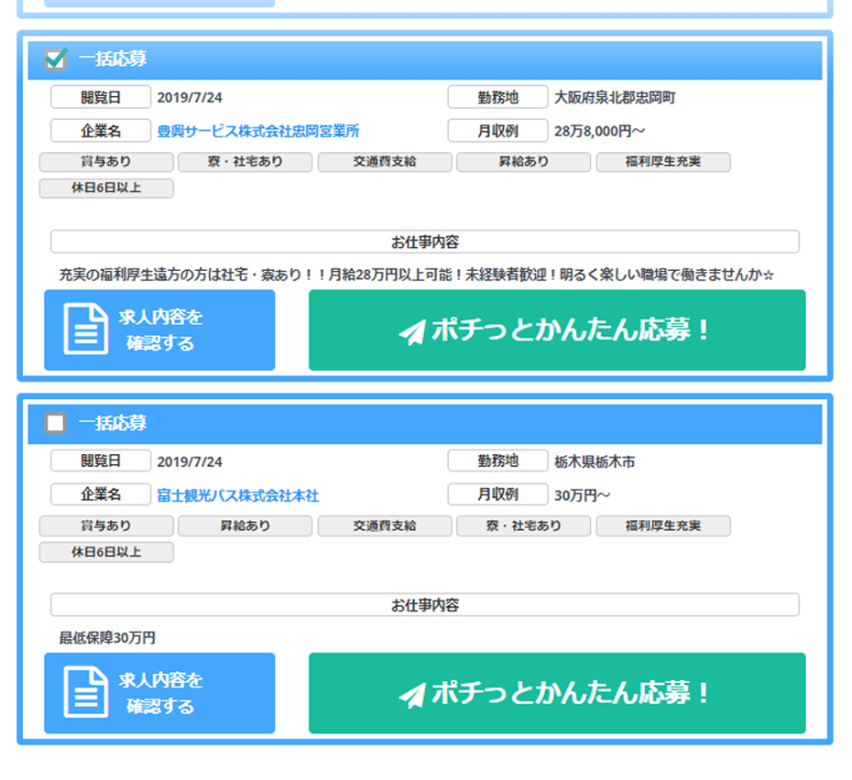Check 一括応募 for the 富士観光バス listing
852x780 pixels.
pos(56,423)
